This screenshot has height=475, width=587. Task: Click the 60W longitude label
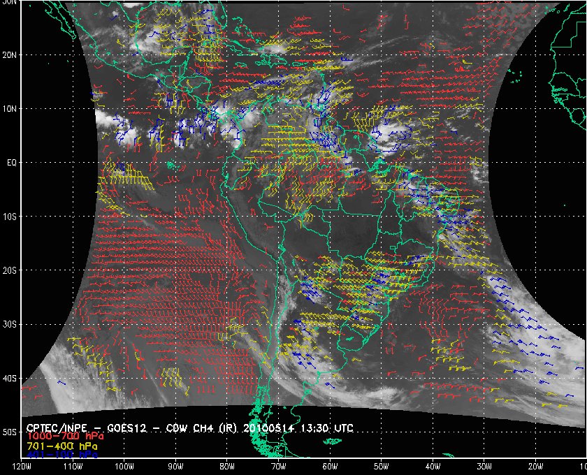tap(330, 467)
